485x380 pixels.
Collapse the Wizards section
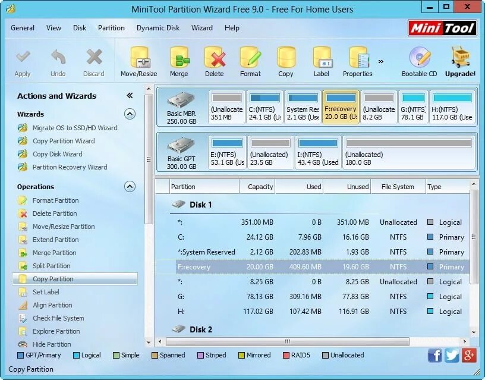pos(130,114)
